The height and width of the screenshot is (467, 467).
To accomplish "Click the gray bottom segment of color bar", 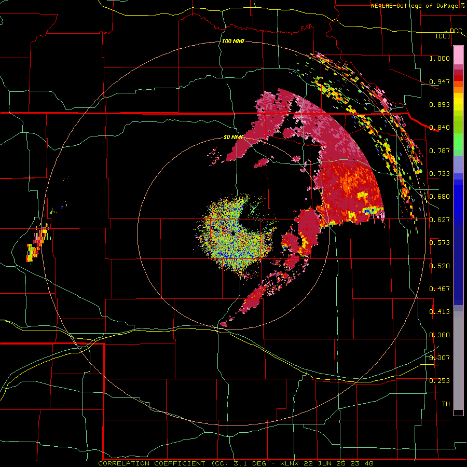I will 458,361.
